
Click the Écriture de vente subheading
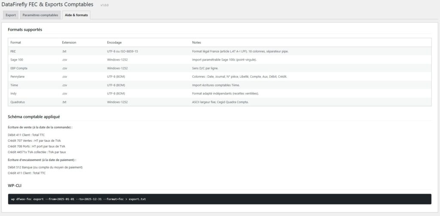pos(40,127)
